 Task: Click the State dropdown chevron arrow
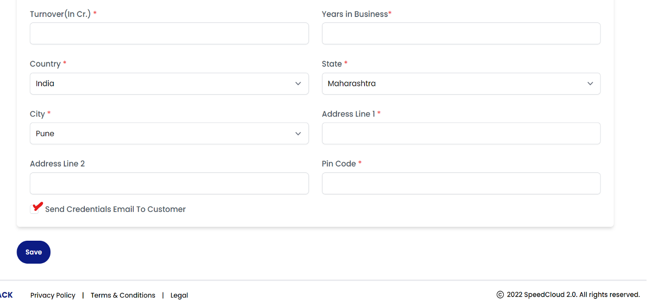pyautogui.click(x=590, y=84)
